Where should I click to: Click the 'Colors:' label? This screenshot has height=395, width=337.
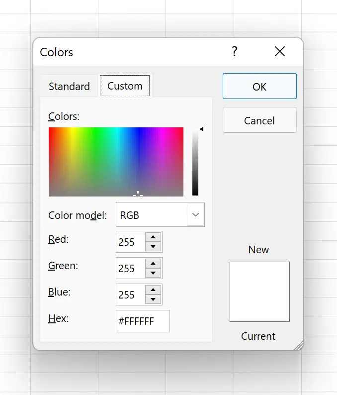pos(64,116)
